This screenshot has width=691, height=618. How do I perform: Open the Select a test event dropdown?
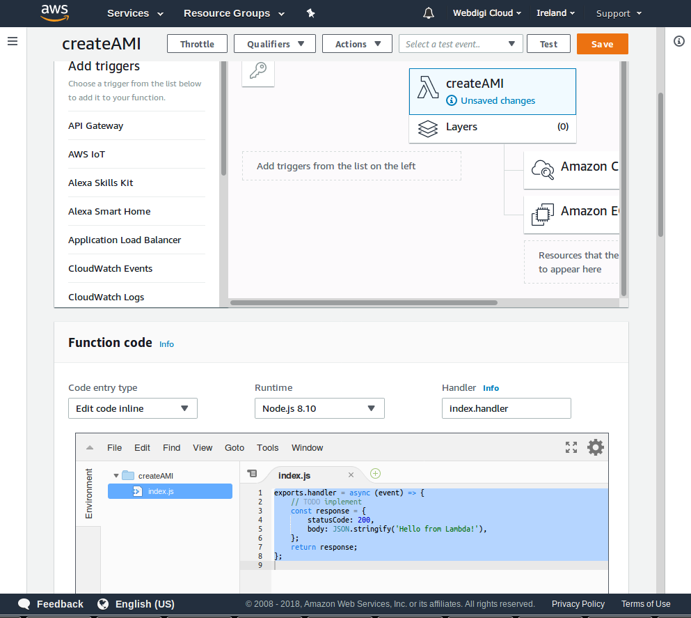pos(461,44)
